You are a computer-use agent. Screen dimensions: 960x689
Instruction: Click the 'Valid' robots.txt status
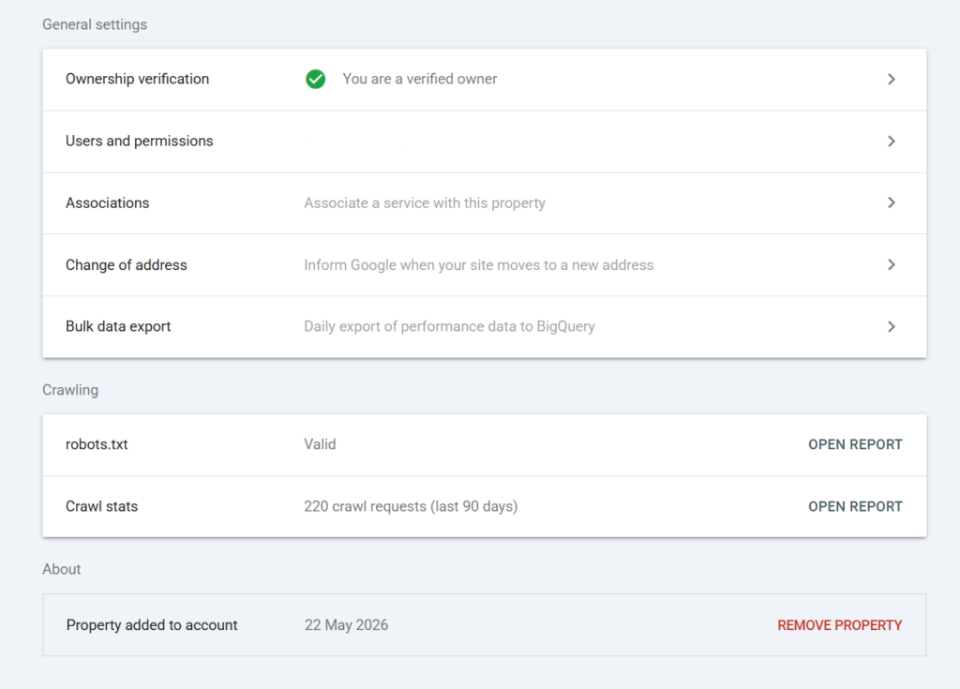click(x=321, y=444)
